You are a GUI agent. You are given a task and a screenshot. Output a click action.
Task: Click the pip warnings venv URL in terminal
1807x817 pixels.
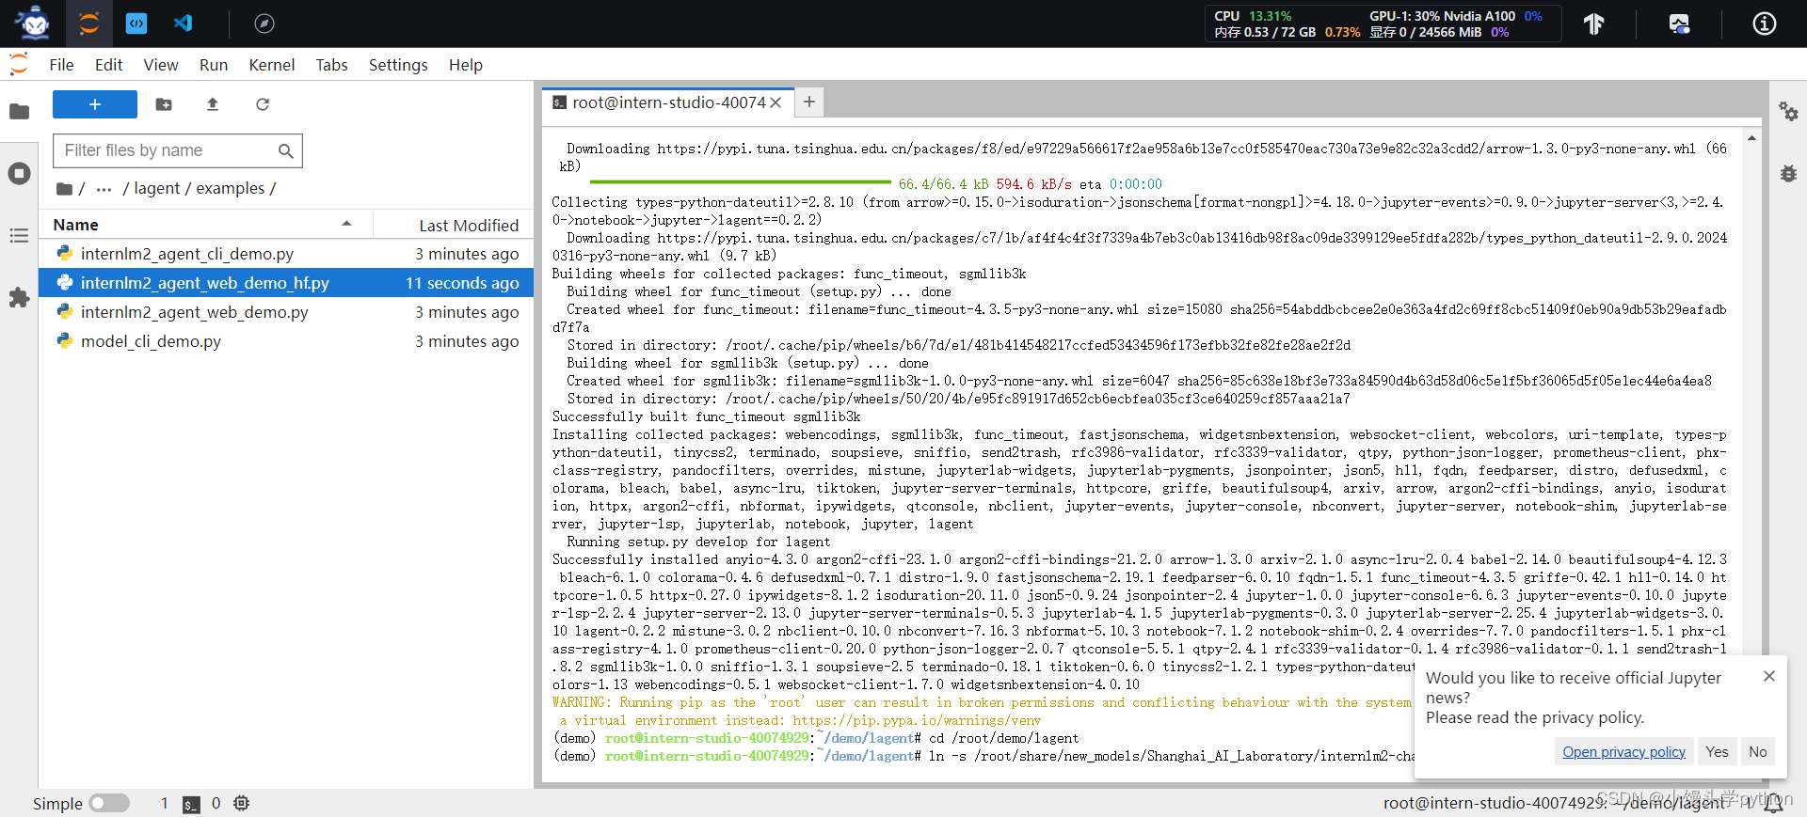(x=917, y=720)
